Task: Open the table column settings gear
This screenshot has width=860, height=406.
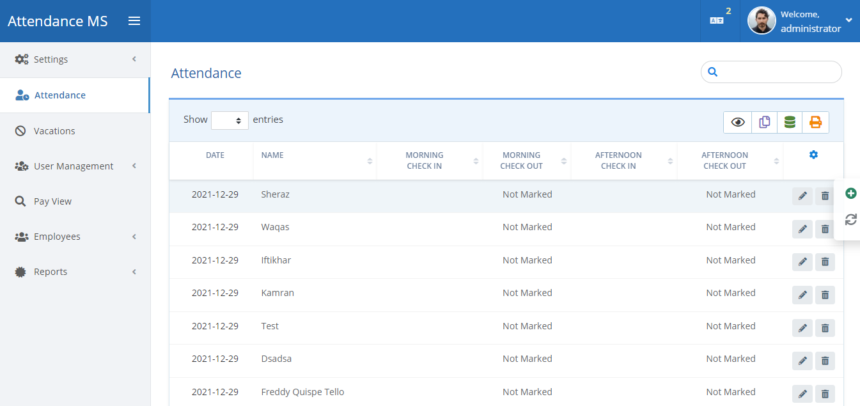Action: click(x=813, y=155)
